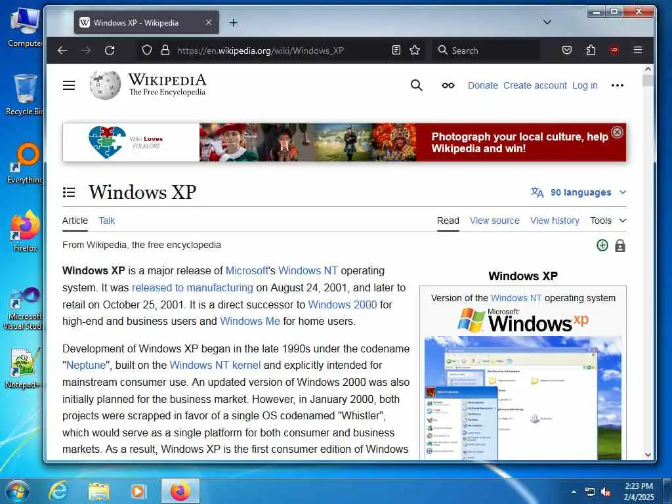Launch Internet Explorer from taskbar
This screenshot has width=672, height=504.
coord(58,491)
